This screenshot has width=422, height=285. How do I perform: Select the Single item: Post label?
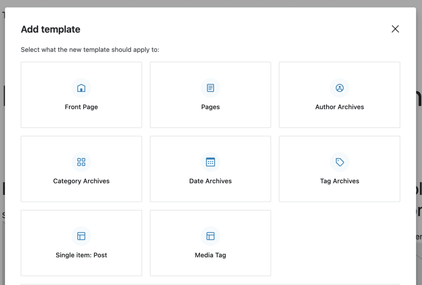pos(81,255)
